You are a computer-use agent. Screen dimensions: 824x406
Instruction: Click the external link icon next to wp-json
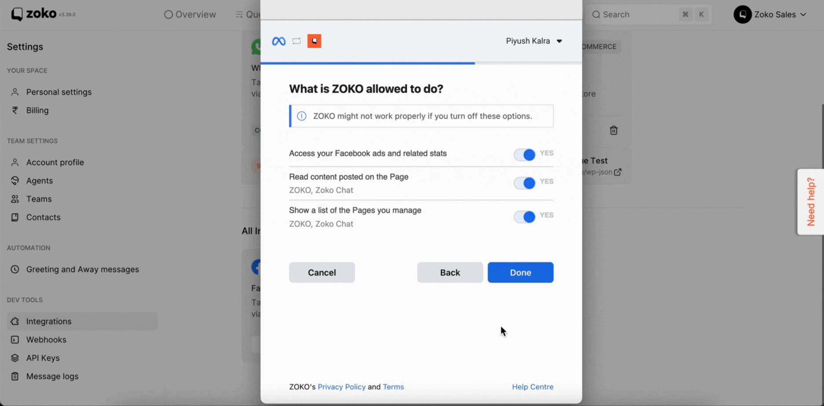618,172
